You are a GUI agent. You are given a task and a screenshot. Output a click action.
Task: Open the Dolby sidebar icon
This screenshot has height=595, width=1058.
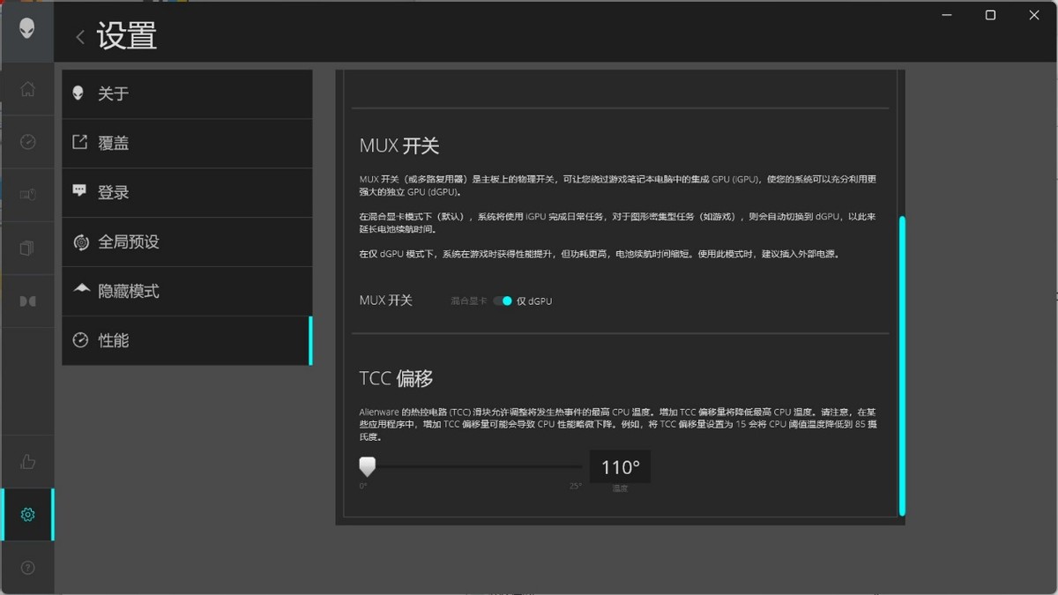pyautogui.click(x=27, y=301)
